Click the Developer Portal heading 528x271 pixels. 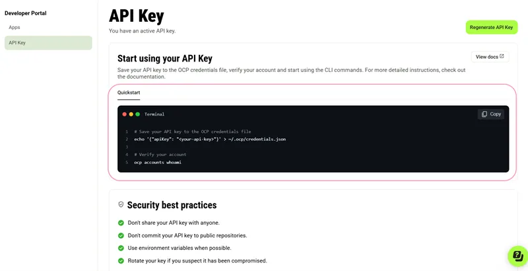(x=26, y=13)
